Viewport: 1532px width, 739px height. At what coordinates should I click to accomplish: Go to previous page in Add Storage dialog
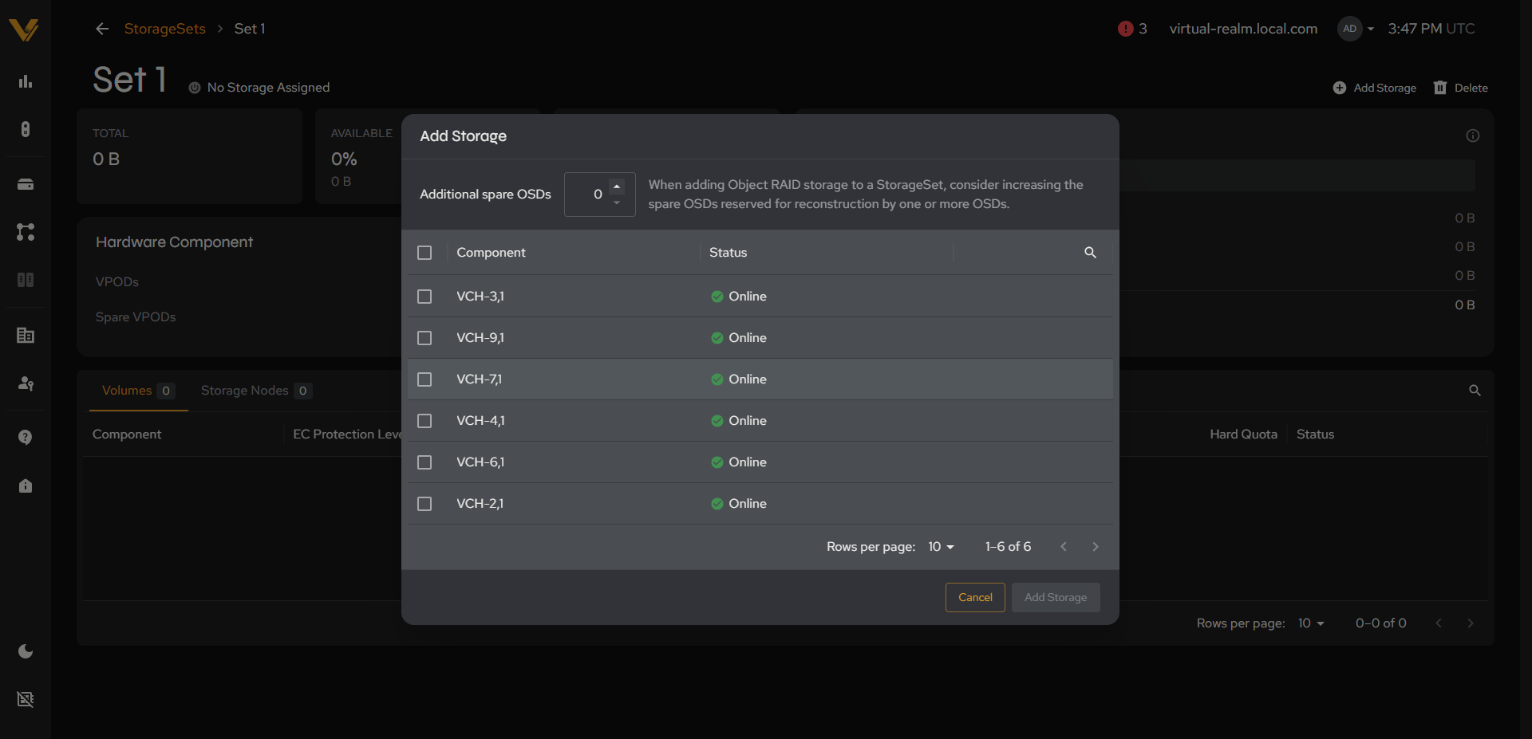(1064, 547)
